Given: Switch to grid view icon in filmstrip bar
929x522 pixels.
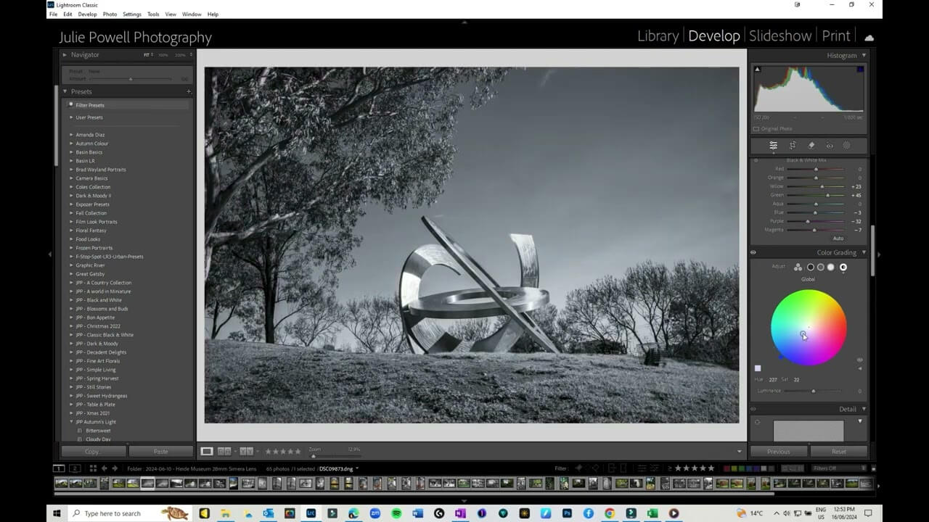Looking at the screenshot, I should (x=92, y=468).
